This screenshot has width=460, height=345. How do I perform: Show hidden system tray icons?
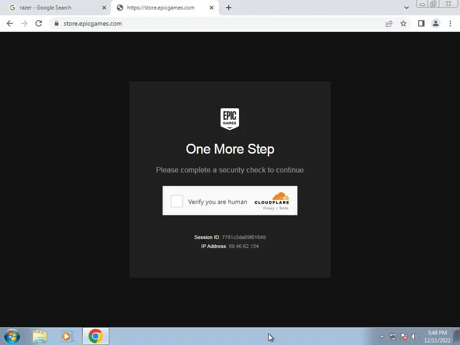[382, 336]
